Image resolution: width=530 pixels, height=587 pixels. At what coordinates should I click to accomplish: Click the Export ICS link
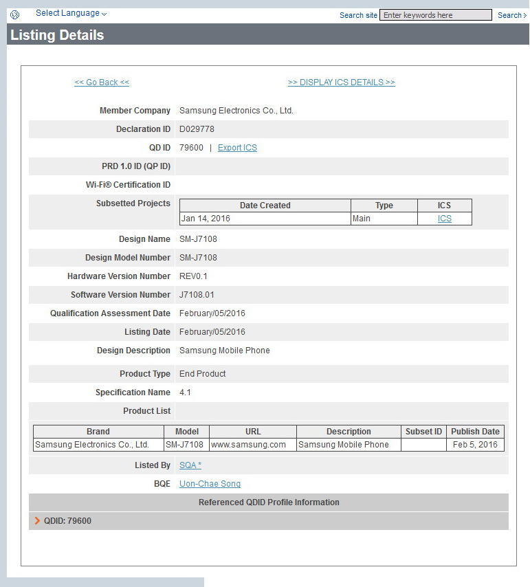[237, 148]
